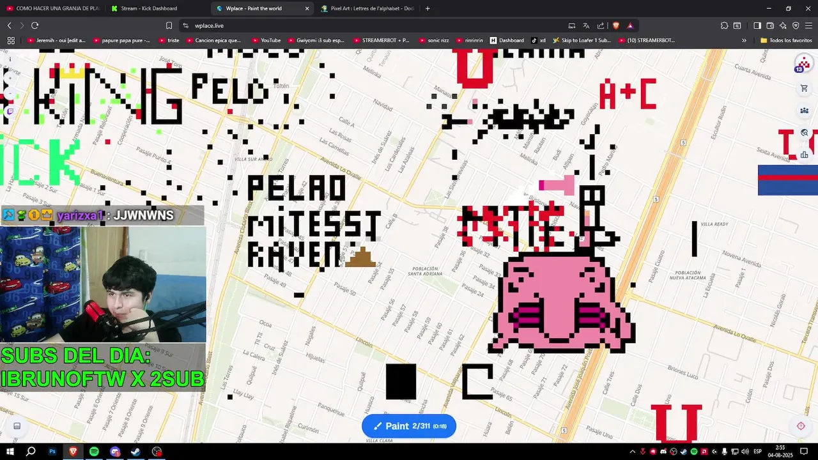Switch to Wplace - Paint the world tab
Screen dimensions: 818x460
pyautogui.click(x=262, y=8)
